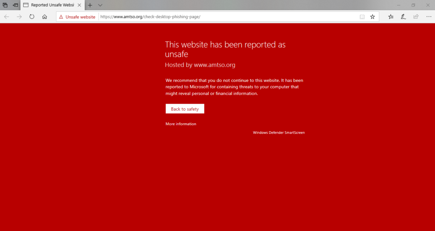Open Reading view book icon

[362, 17]
